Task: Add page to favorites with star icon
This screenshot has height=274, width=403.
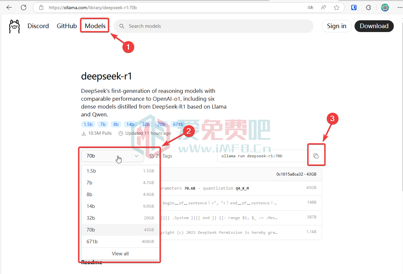Action: coord(337,8)
